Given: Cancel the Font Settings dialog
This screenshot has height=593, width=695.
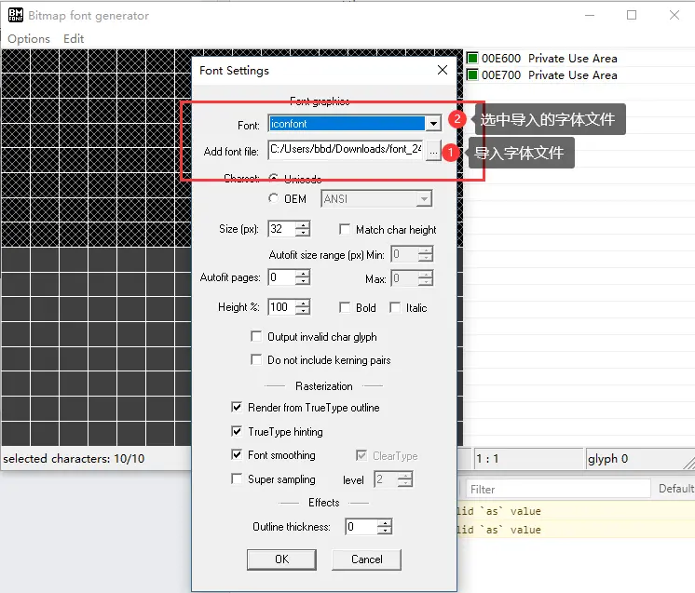Looking at the screenshot, I should coord(366,559).
